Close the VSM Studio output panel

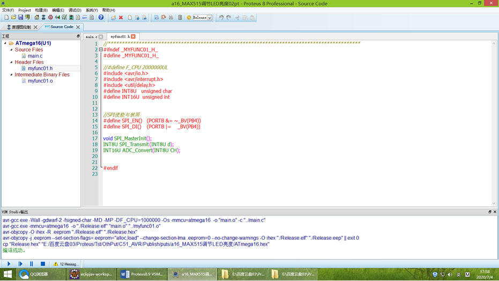[495, 212]
